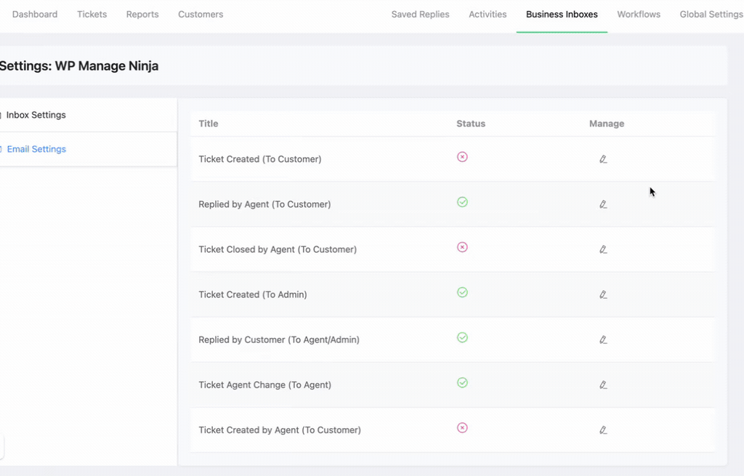Click enabled status icon for Ticket Agent Change
744x476 pixels.
coord(462,382)
